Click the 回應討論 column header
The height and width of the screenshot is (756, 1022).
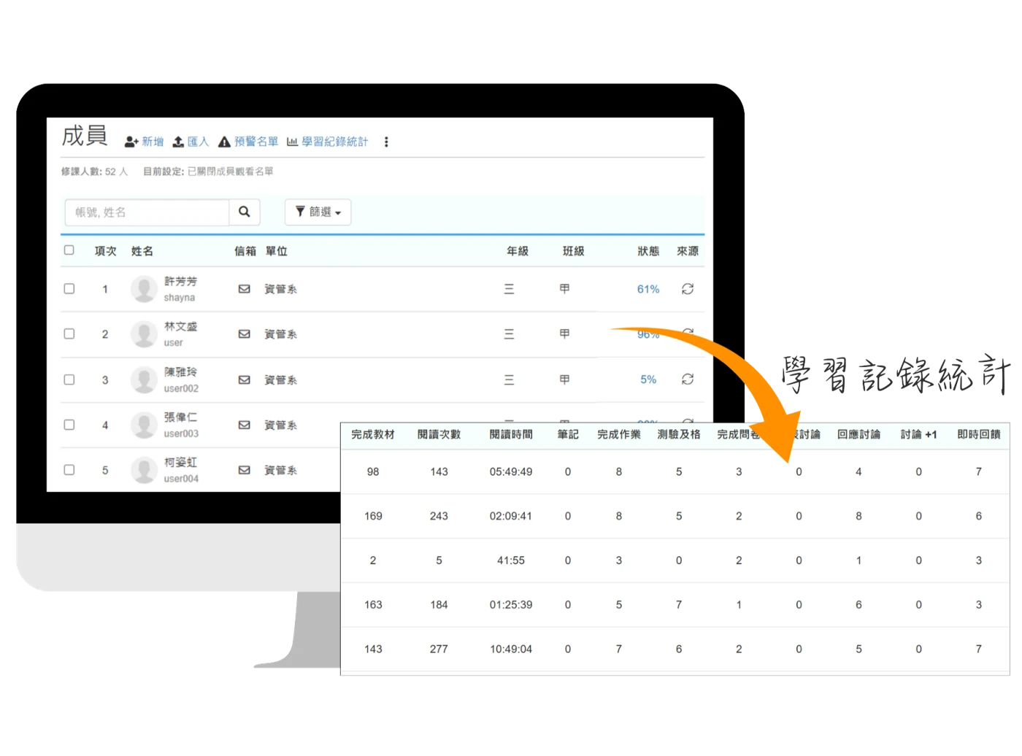click(858, 434)
